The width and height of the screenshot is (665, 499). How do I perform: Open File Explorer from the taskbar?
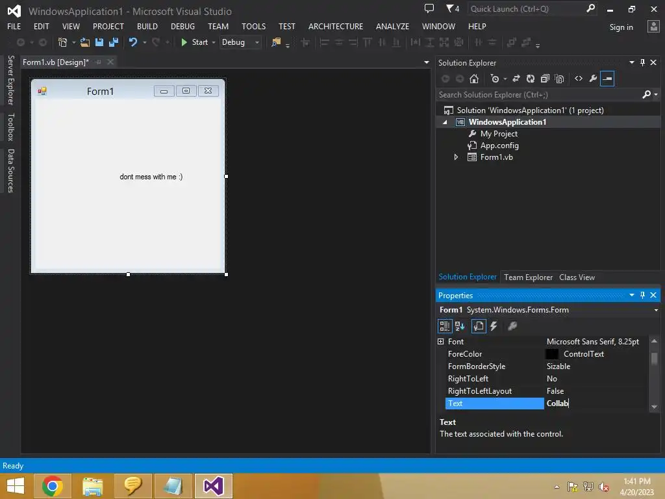point(92,486)
